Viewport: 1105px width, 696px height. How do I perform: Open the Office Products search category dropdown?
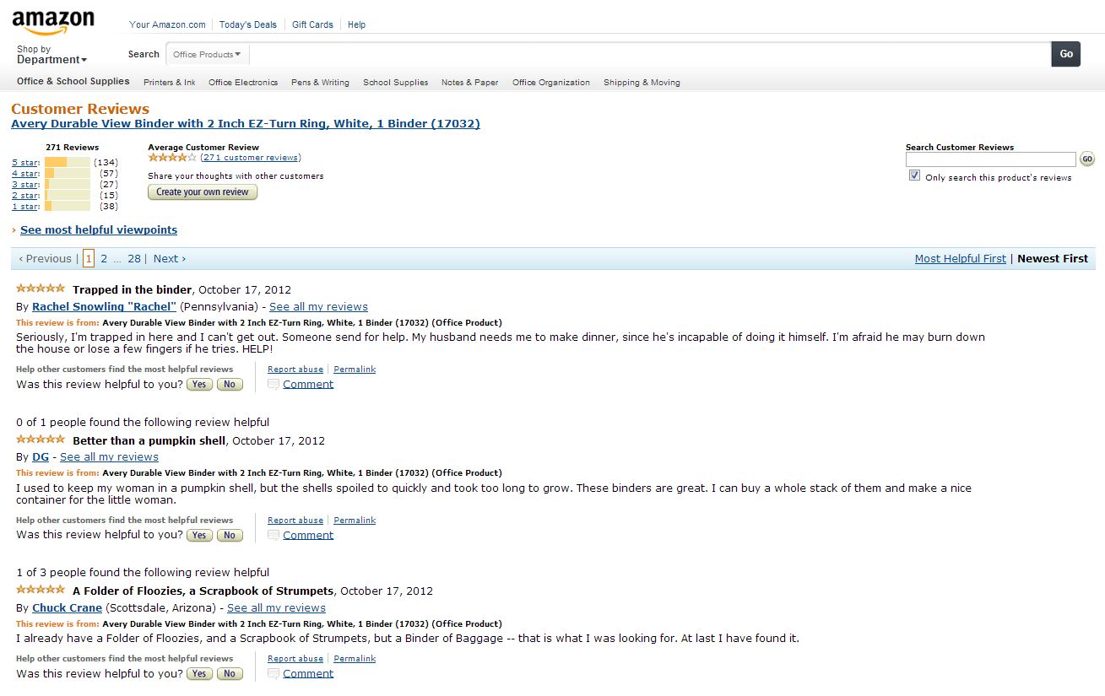coord(207,55)
